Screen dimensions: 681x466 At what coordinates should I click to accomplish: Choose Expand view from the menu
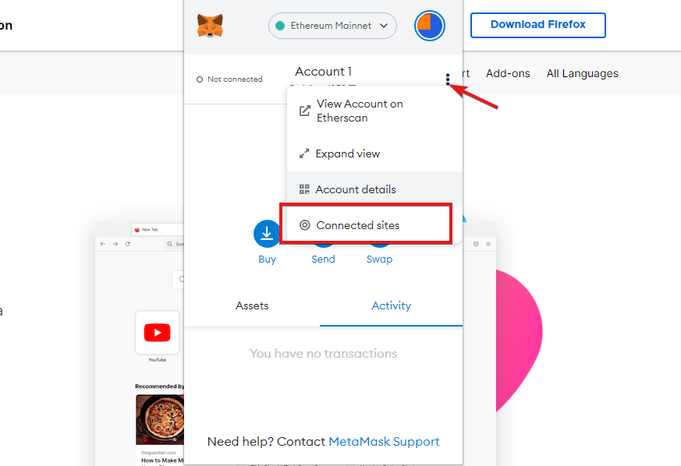(x=374, y=154)
